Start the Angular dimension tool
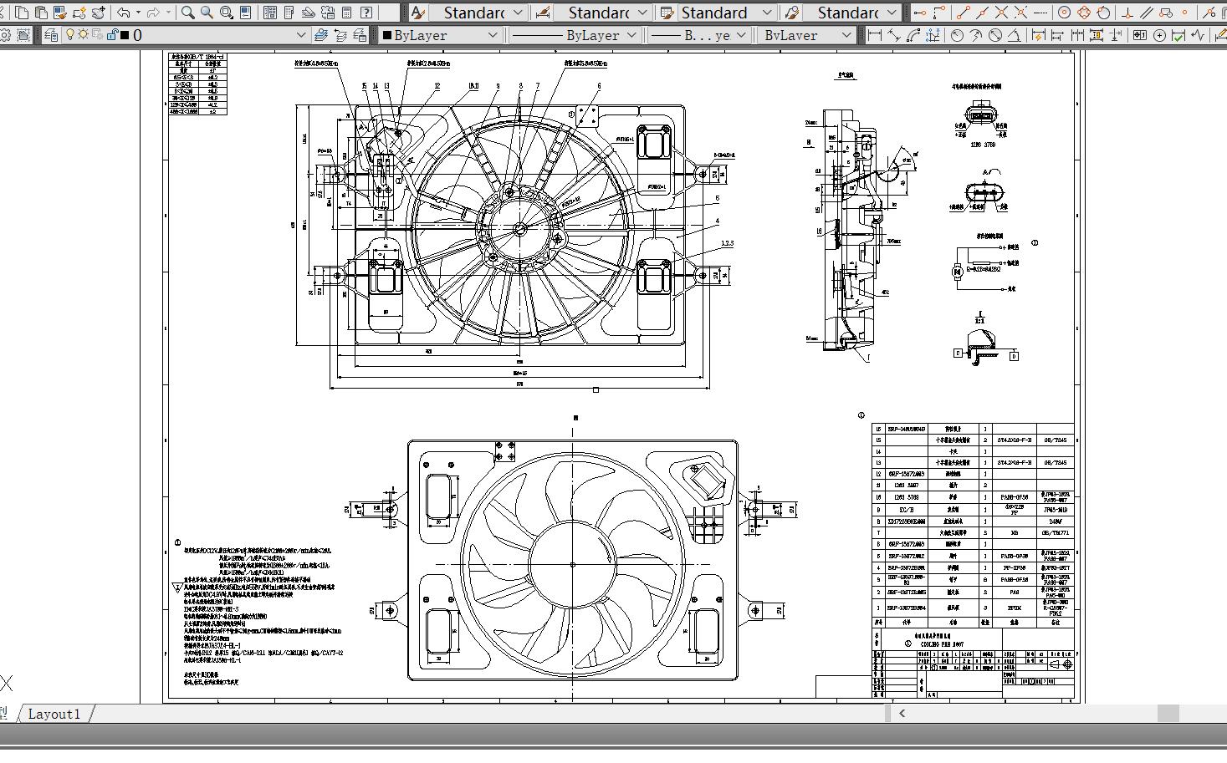Screen dimensions: 1227x763 pos(1015,35)
